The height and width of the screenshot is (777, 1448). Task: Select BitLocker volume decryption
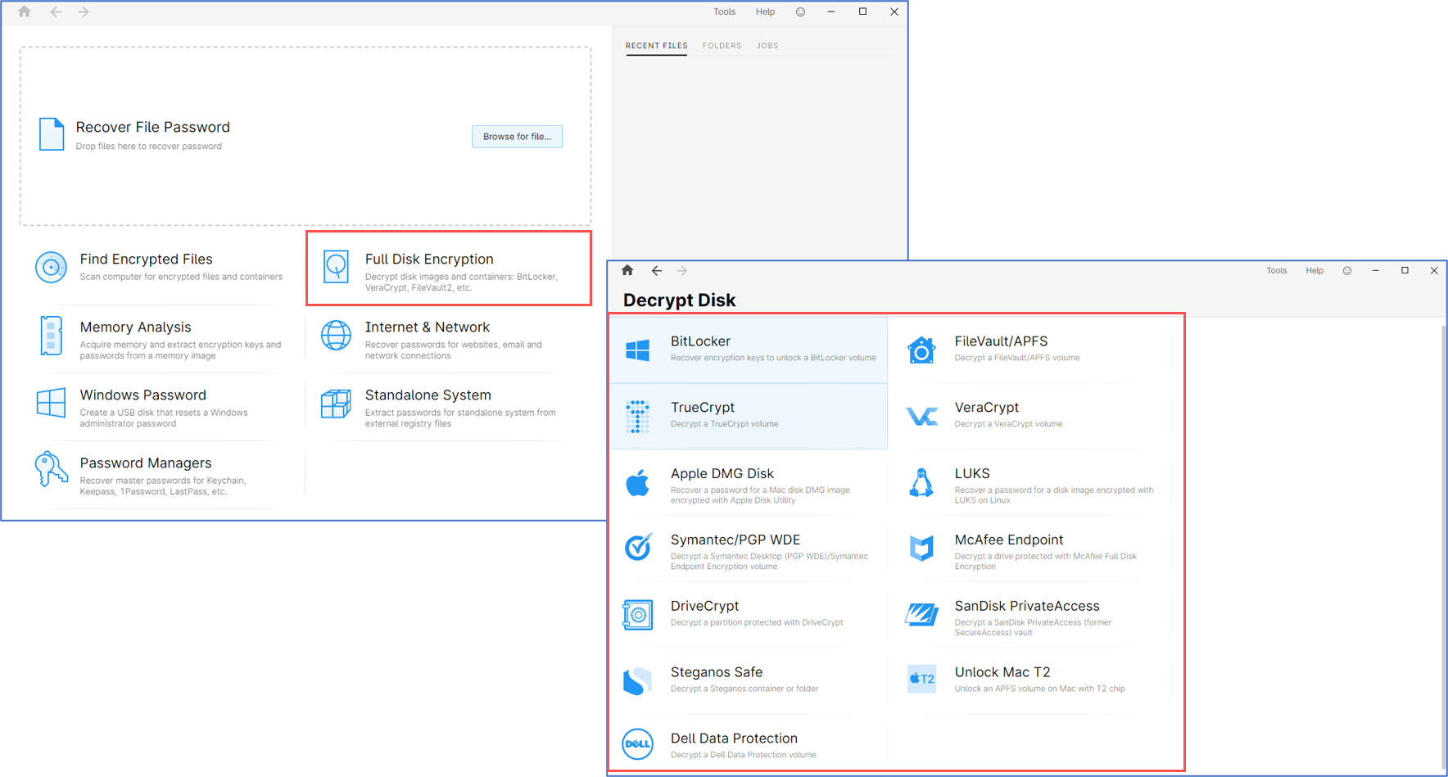coord(749,350)
